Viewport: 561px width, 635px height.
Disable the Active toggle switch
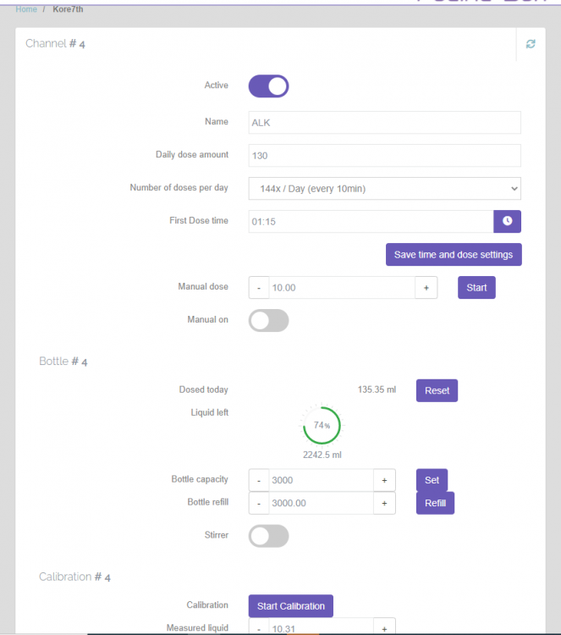(x=268, y=86)
